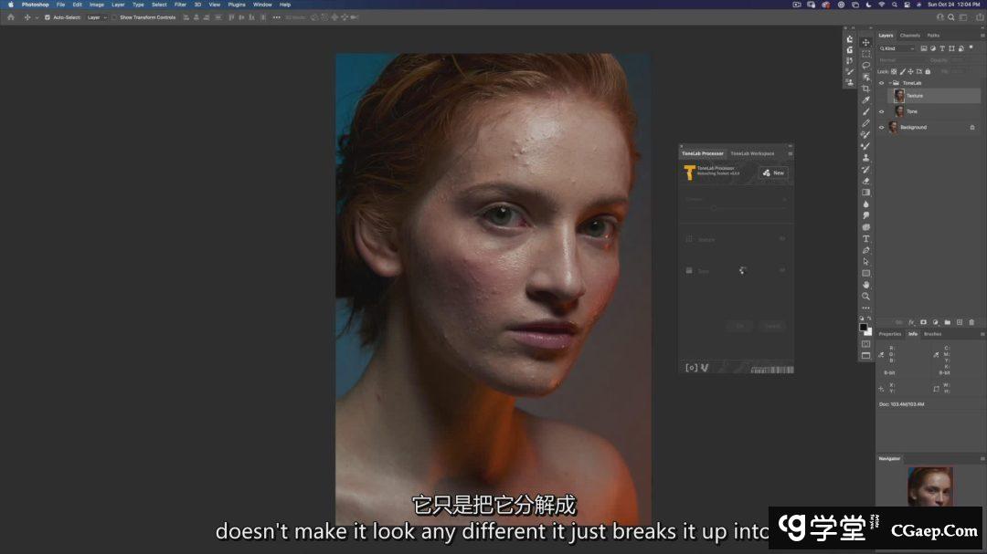The height and width of the screenshot is (554, 987).
Task: Select the Lasso tool
Action: click(x=865, y=65)
